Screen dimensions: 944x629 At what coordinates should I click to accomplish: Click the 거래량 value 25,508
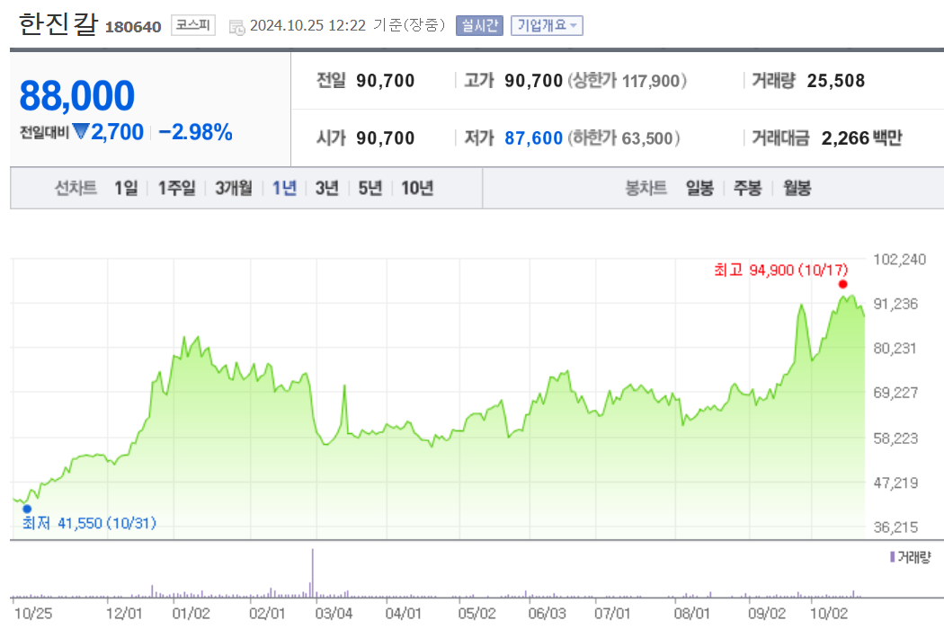(x=835, y=81)
